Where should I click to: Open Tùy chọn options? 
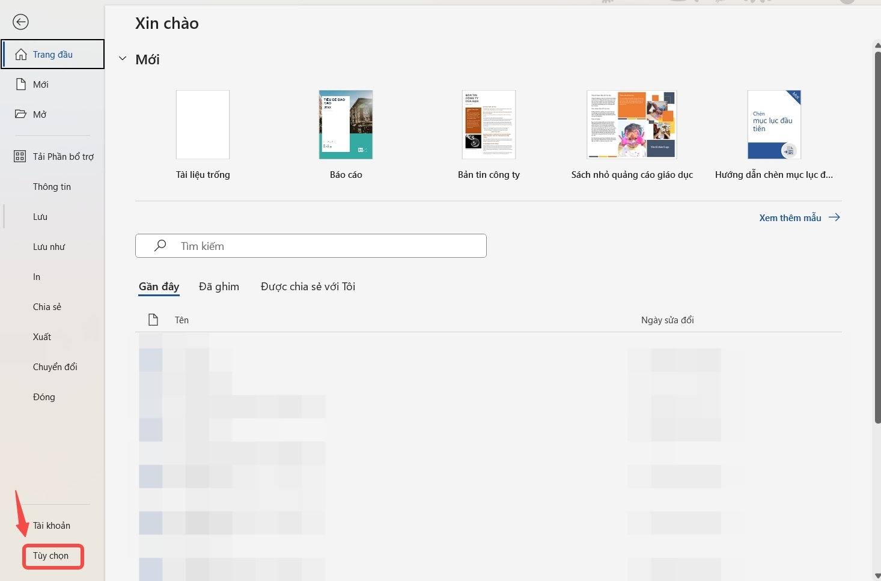(x=51, y=556)
